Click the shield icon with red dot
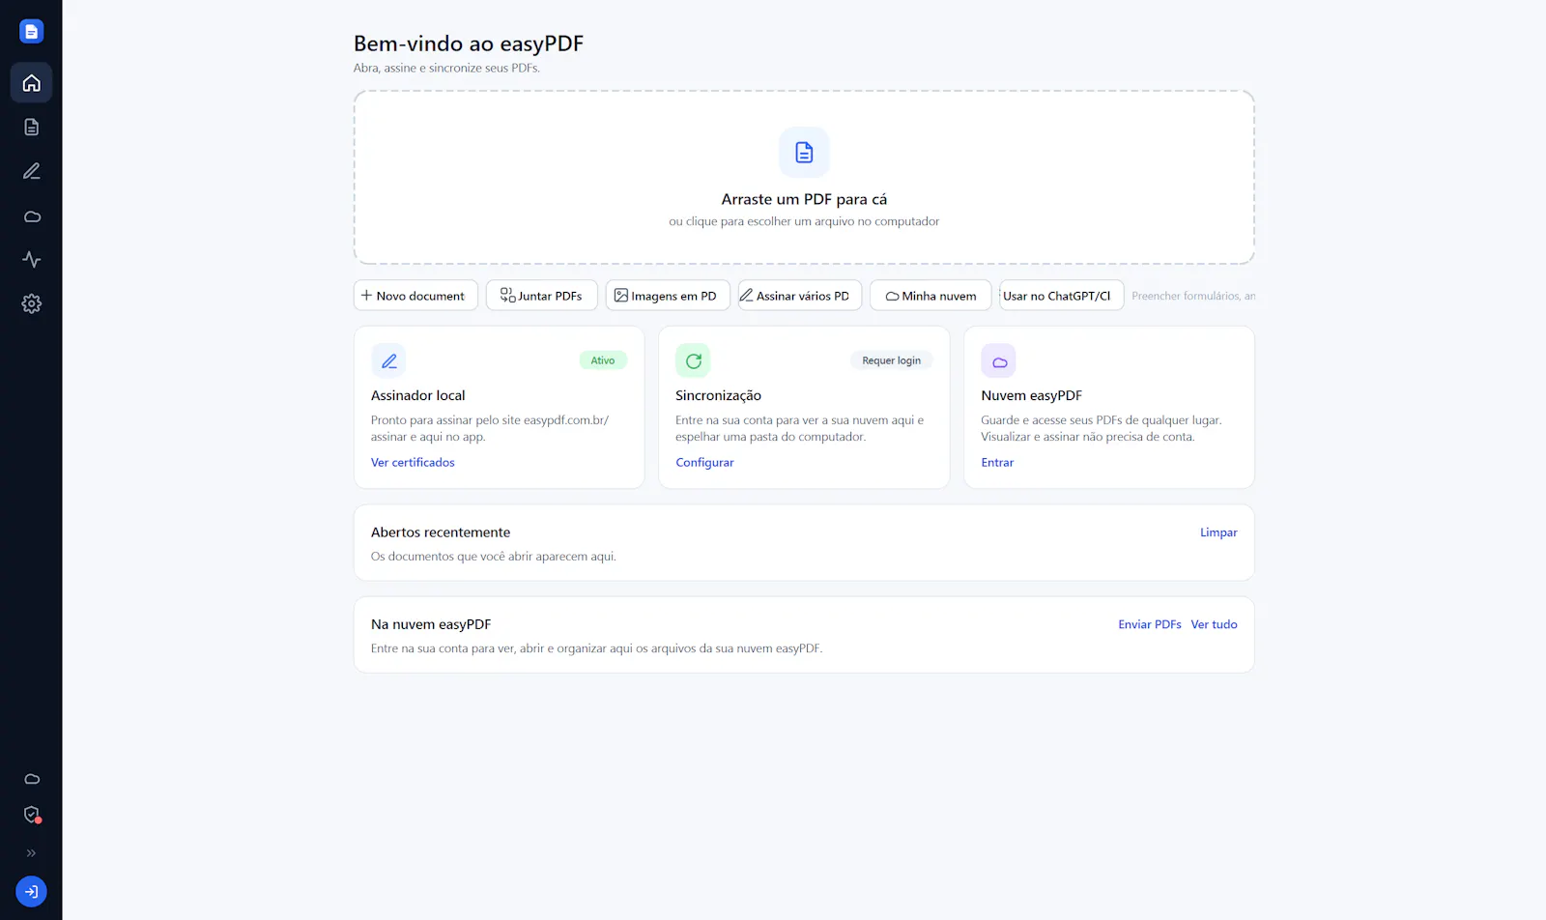 coord(31,815)
